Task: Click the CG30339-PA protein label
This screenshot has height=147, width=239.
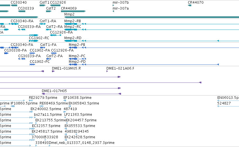Action: (x=29, y=56)
